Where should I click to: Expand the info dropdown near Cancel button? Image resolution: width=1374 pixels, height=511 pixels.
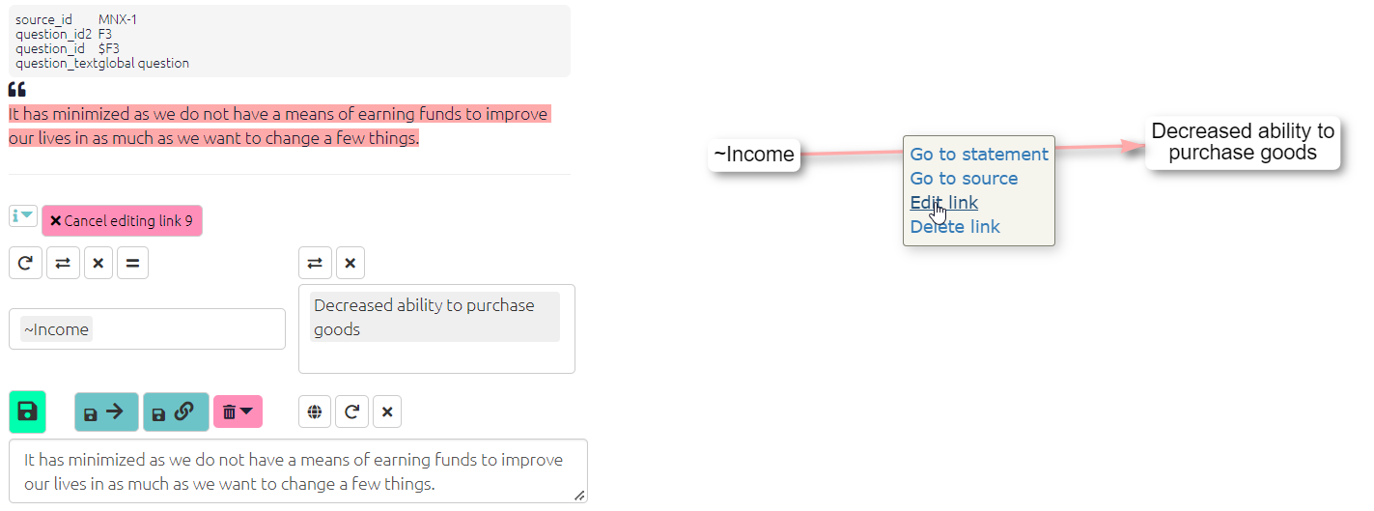[x=22, y=216]
